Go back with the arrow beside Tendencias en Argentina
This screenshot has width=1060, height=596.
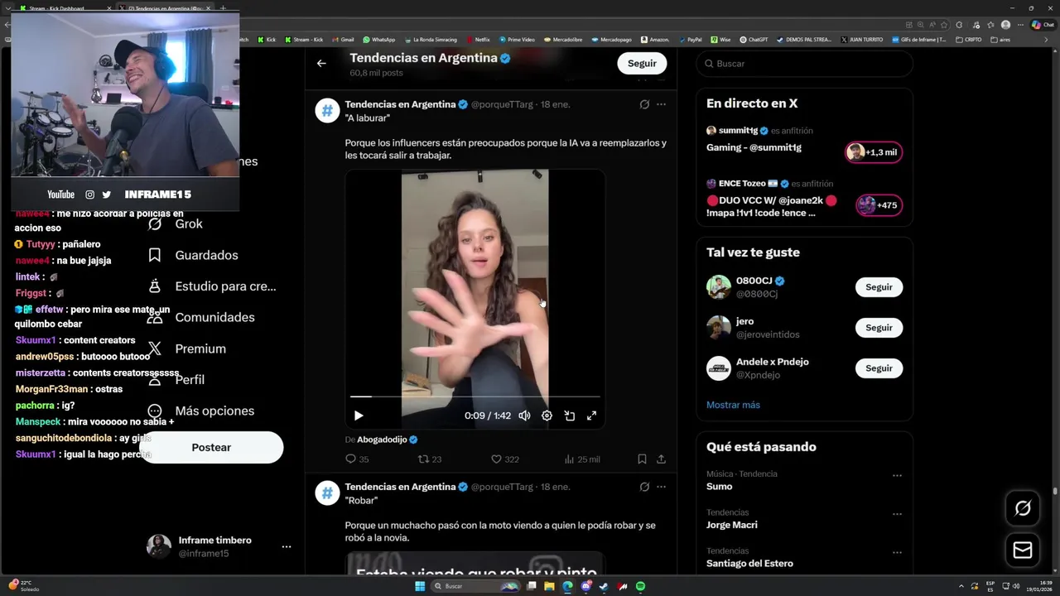321,63
